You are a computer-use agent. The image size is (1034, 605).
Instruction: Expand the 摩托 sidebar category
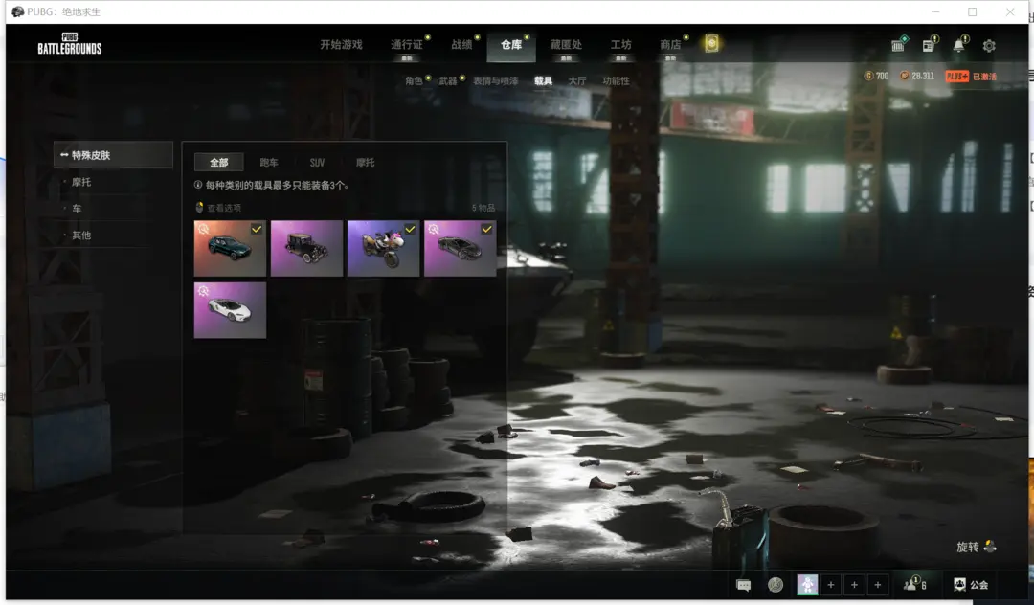(82, 182)
